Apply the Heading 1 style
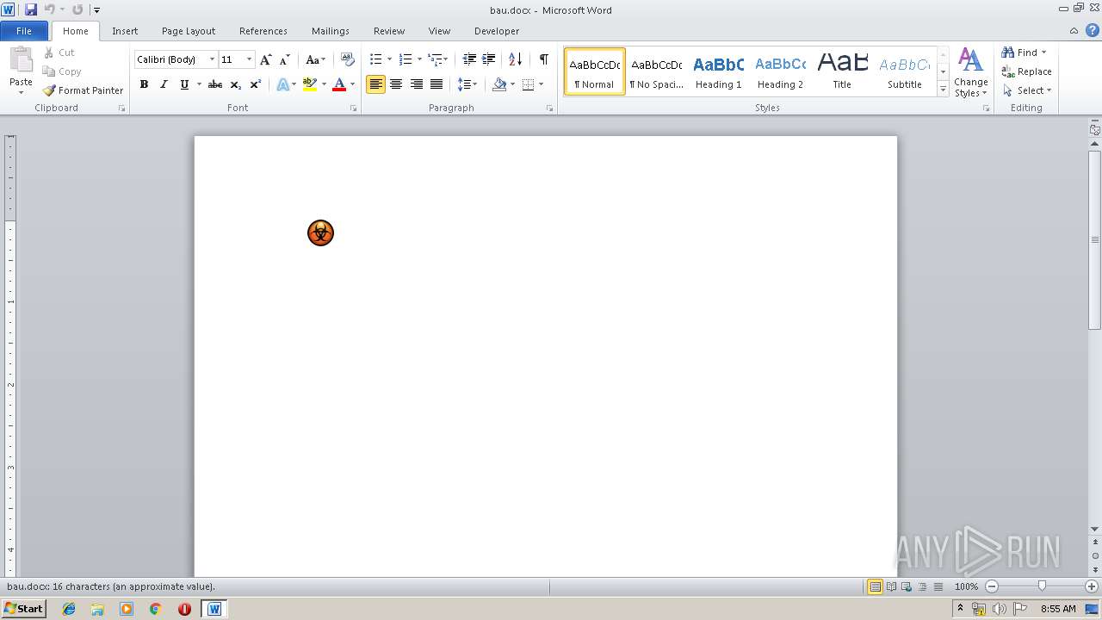The width and height of the screenshot is (1102, 620). pos(718,71)
